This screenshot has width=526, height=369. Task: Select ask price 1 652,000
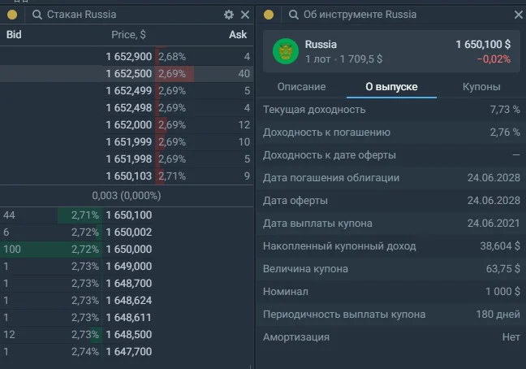(129, 125)
